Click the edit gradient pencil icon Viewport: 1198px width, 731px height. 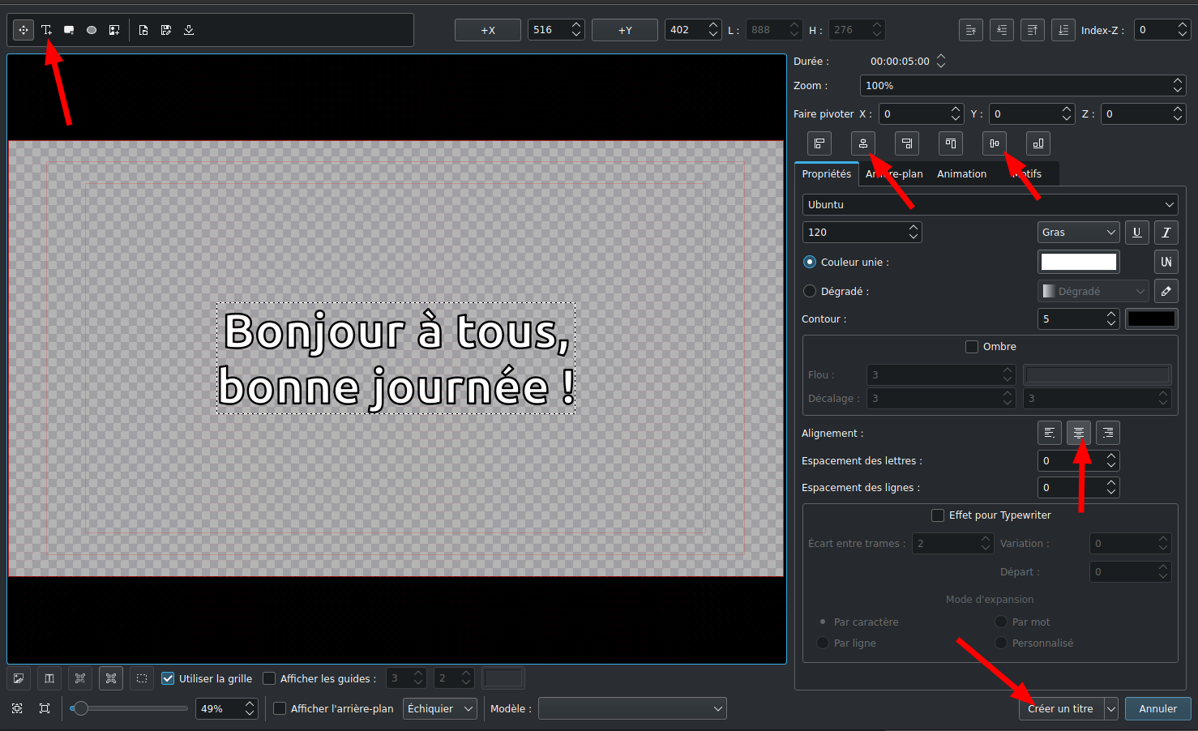click(1166, 291)
